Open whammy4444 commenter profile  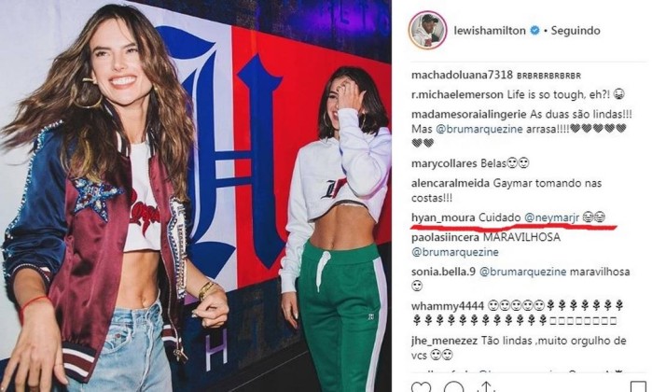[448, 306]
